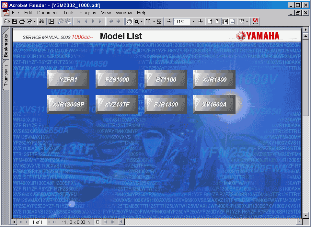Select Single Page layout in status bar
The image size is (311, 227).
(98, 222)
